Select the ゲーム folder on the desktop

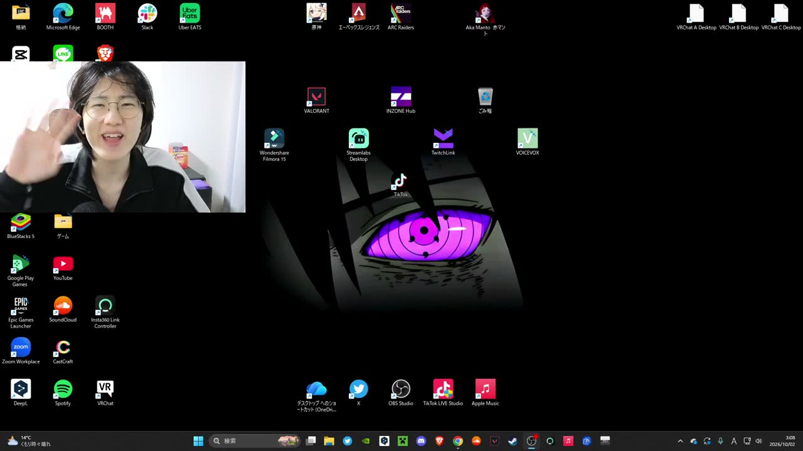point(63,225)
